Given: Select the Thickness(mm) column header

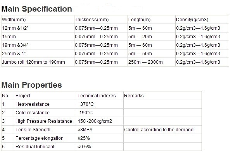Looking at the screenshot, I should [92, 19].
